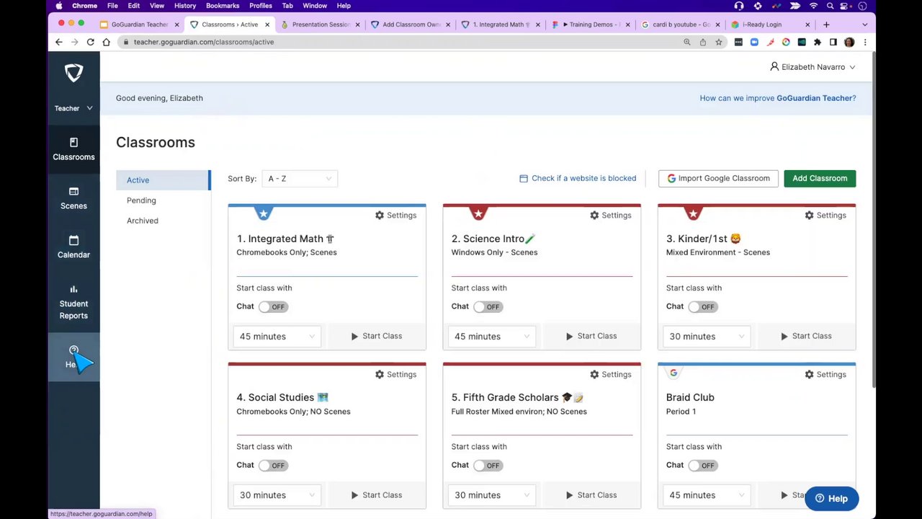Reload the page with the refresh icon
The height and width of the screenshot is (519, 922).
[91, 42]
